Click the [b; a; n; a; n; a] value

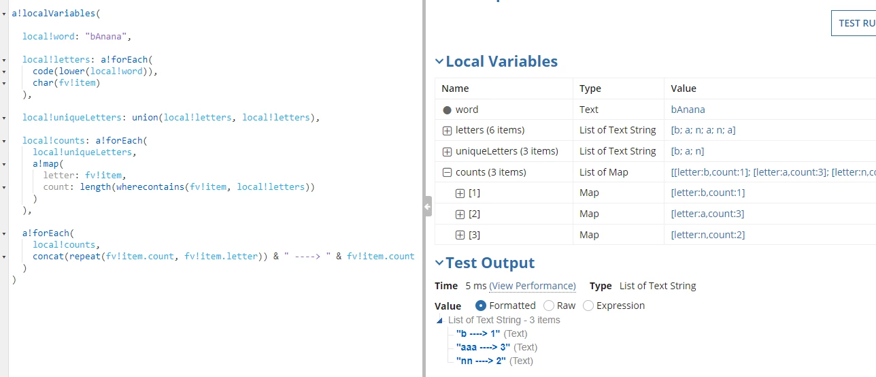point(703,130)
